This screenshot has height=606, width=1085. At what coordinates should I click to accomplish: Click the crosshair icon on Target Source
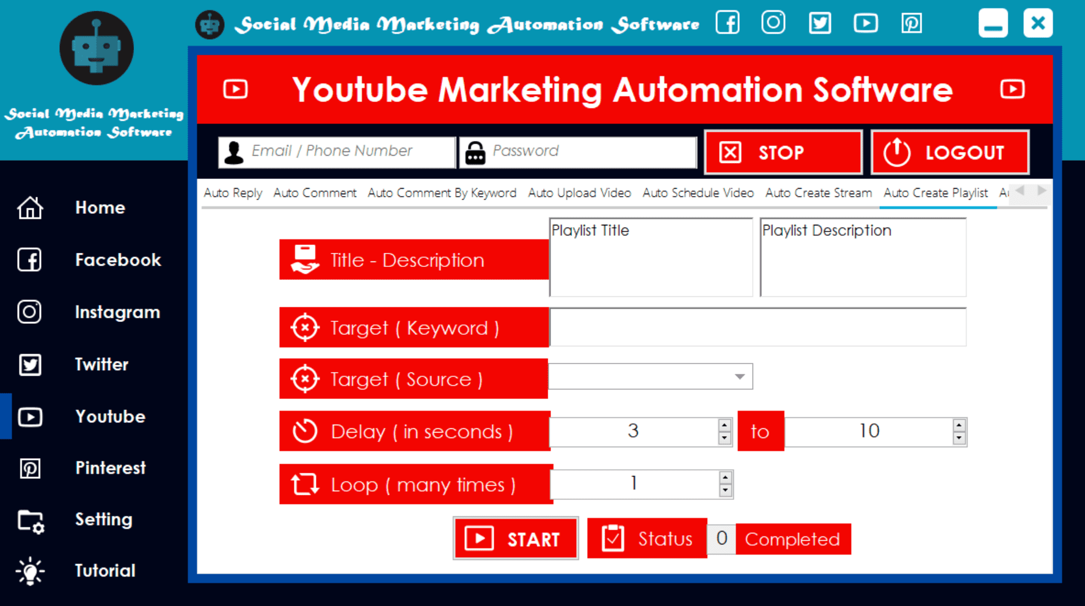(305, 379)
